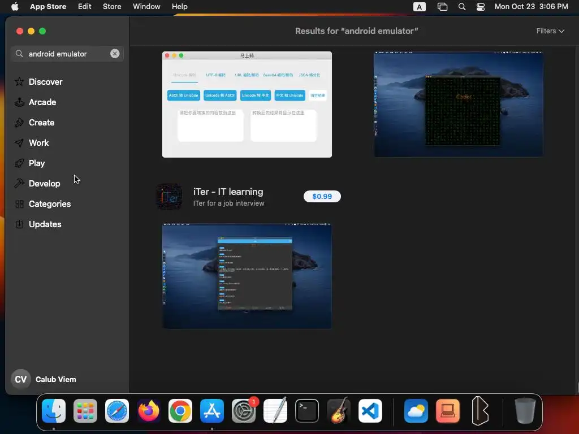Click the Arcade joystick icon
Viewport: 579px width, 434px height.
click(19, 102)
